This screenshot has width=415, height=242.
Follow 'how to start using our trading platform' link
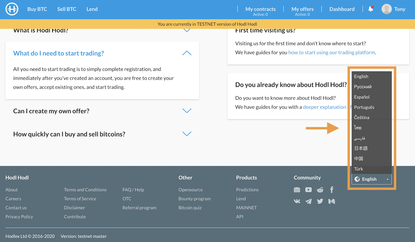tap(332, 53)
